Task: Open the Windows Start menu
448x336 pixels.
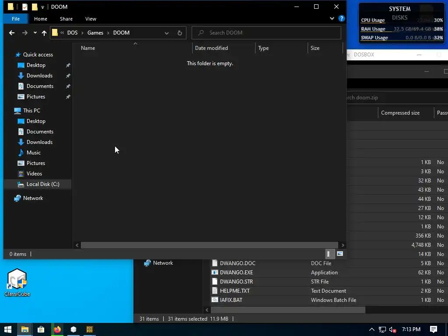Action: (8, 329)
